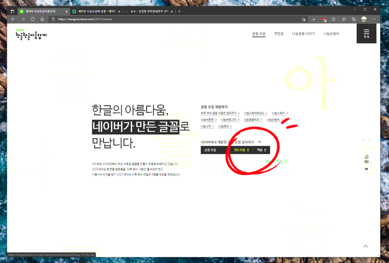Close the 눈누 상업용 무료한글폰트 tab
This screenshot has height=263, width=389.
172,11
